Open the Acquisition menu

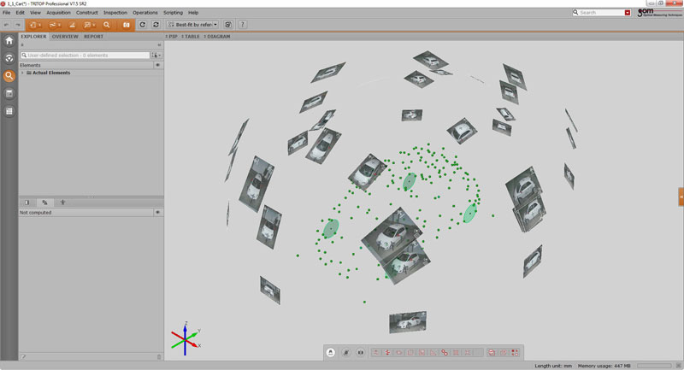click(x=58, y=13)
